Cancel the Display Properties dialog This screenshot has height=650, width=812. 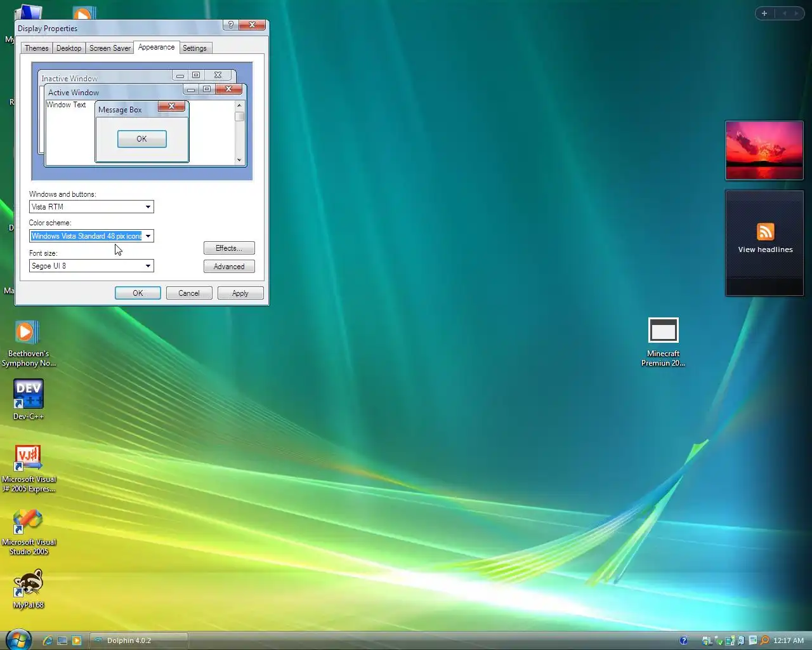coord(189,293)
